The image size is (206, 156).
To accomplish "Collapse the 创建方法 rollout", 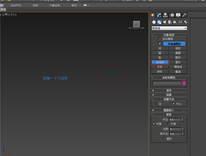I will 169,99.
